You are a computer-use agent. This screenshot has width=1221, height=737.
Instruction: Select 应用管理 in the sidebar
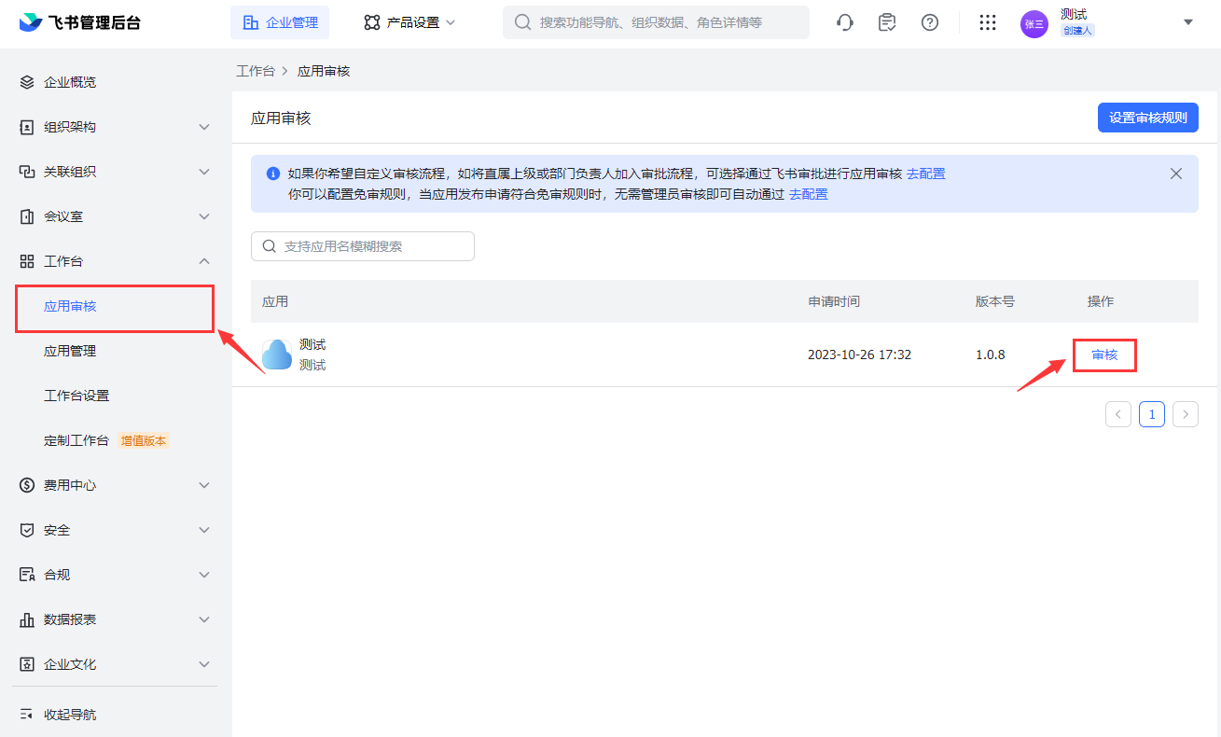coord(70,351)
